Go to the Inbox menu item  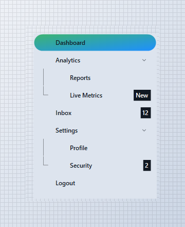[x=95, y=113]
